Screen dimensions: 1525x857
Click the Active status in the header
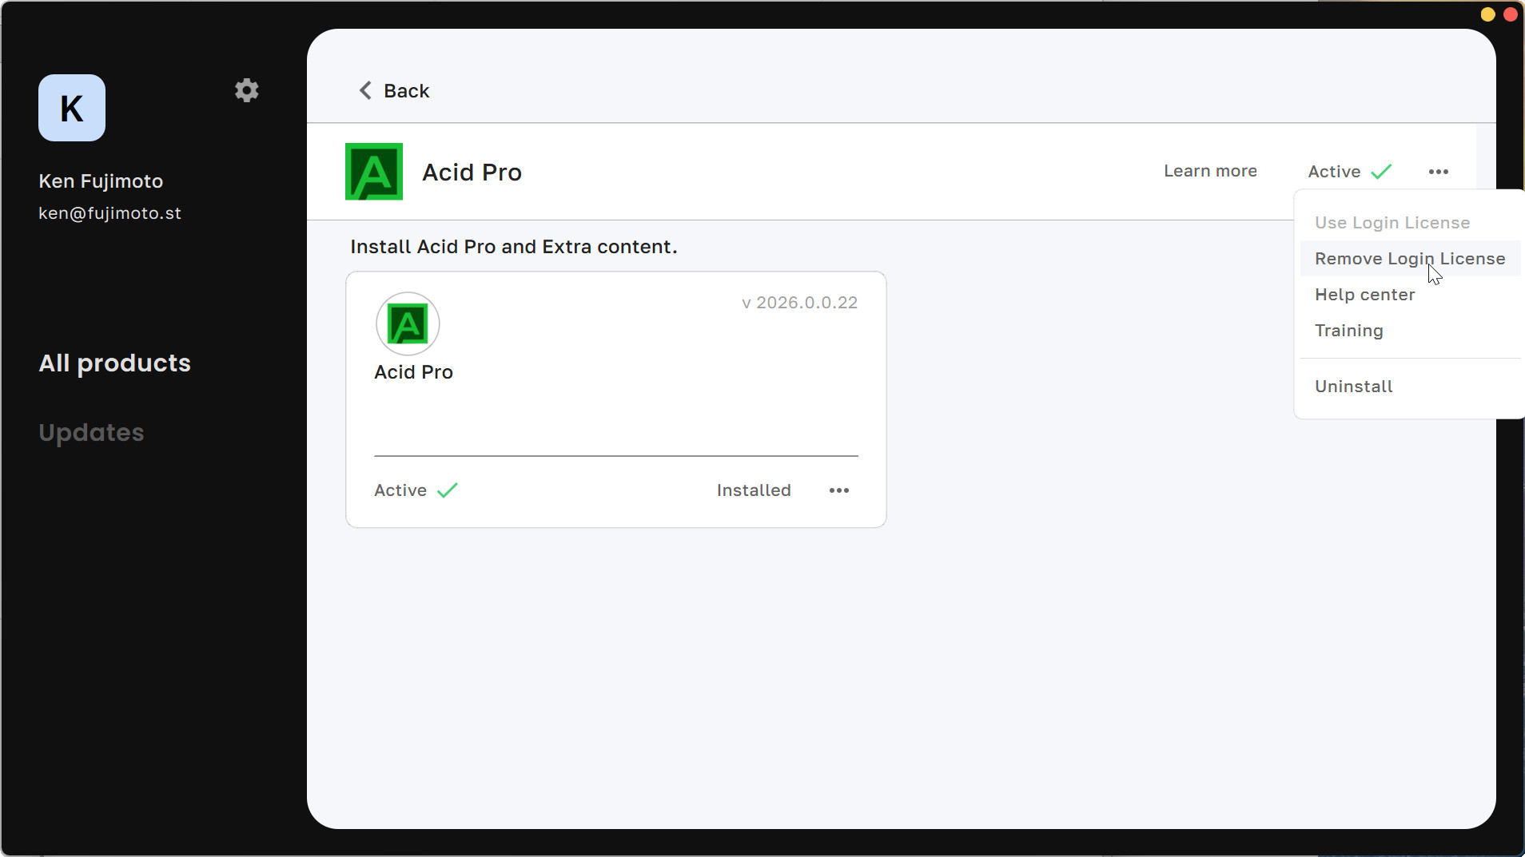(x=1334, y=172)
